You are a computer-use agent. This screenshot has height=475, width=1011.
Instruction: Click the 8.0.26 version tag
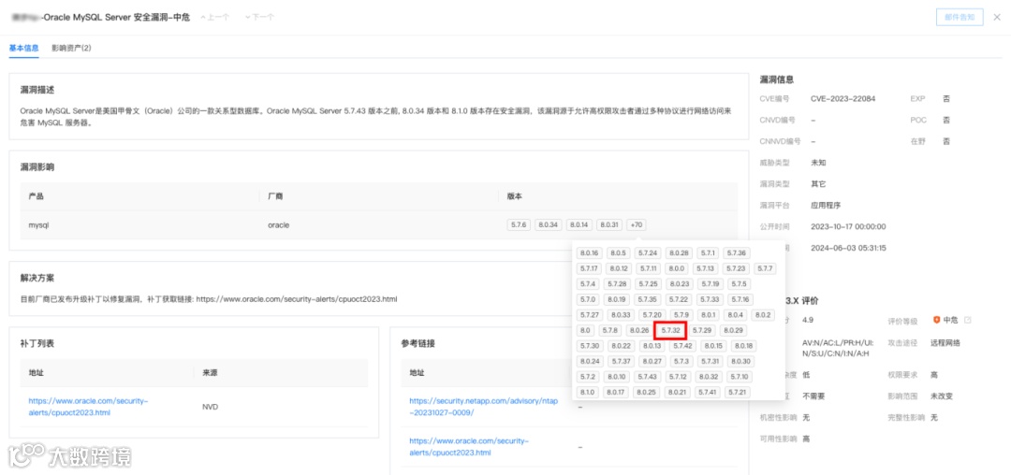[x=639, y=330]
